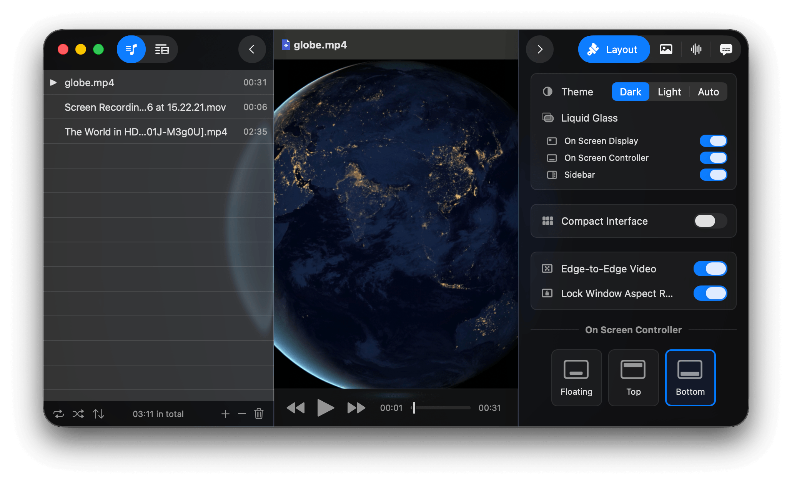
Task: Open the subtitles speech bubble tab
Action: pos(726,49)
